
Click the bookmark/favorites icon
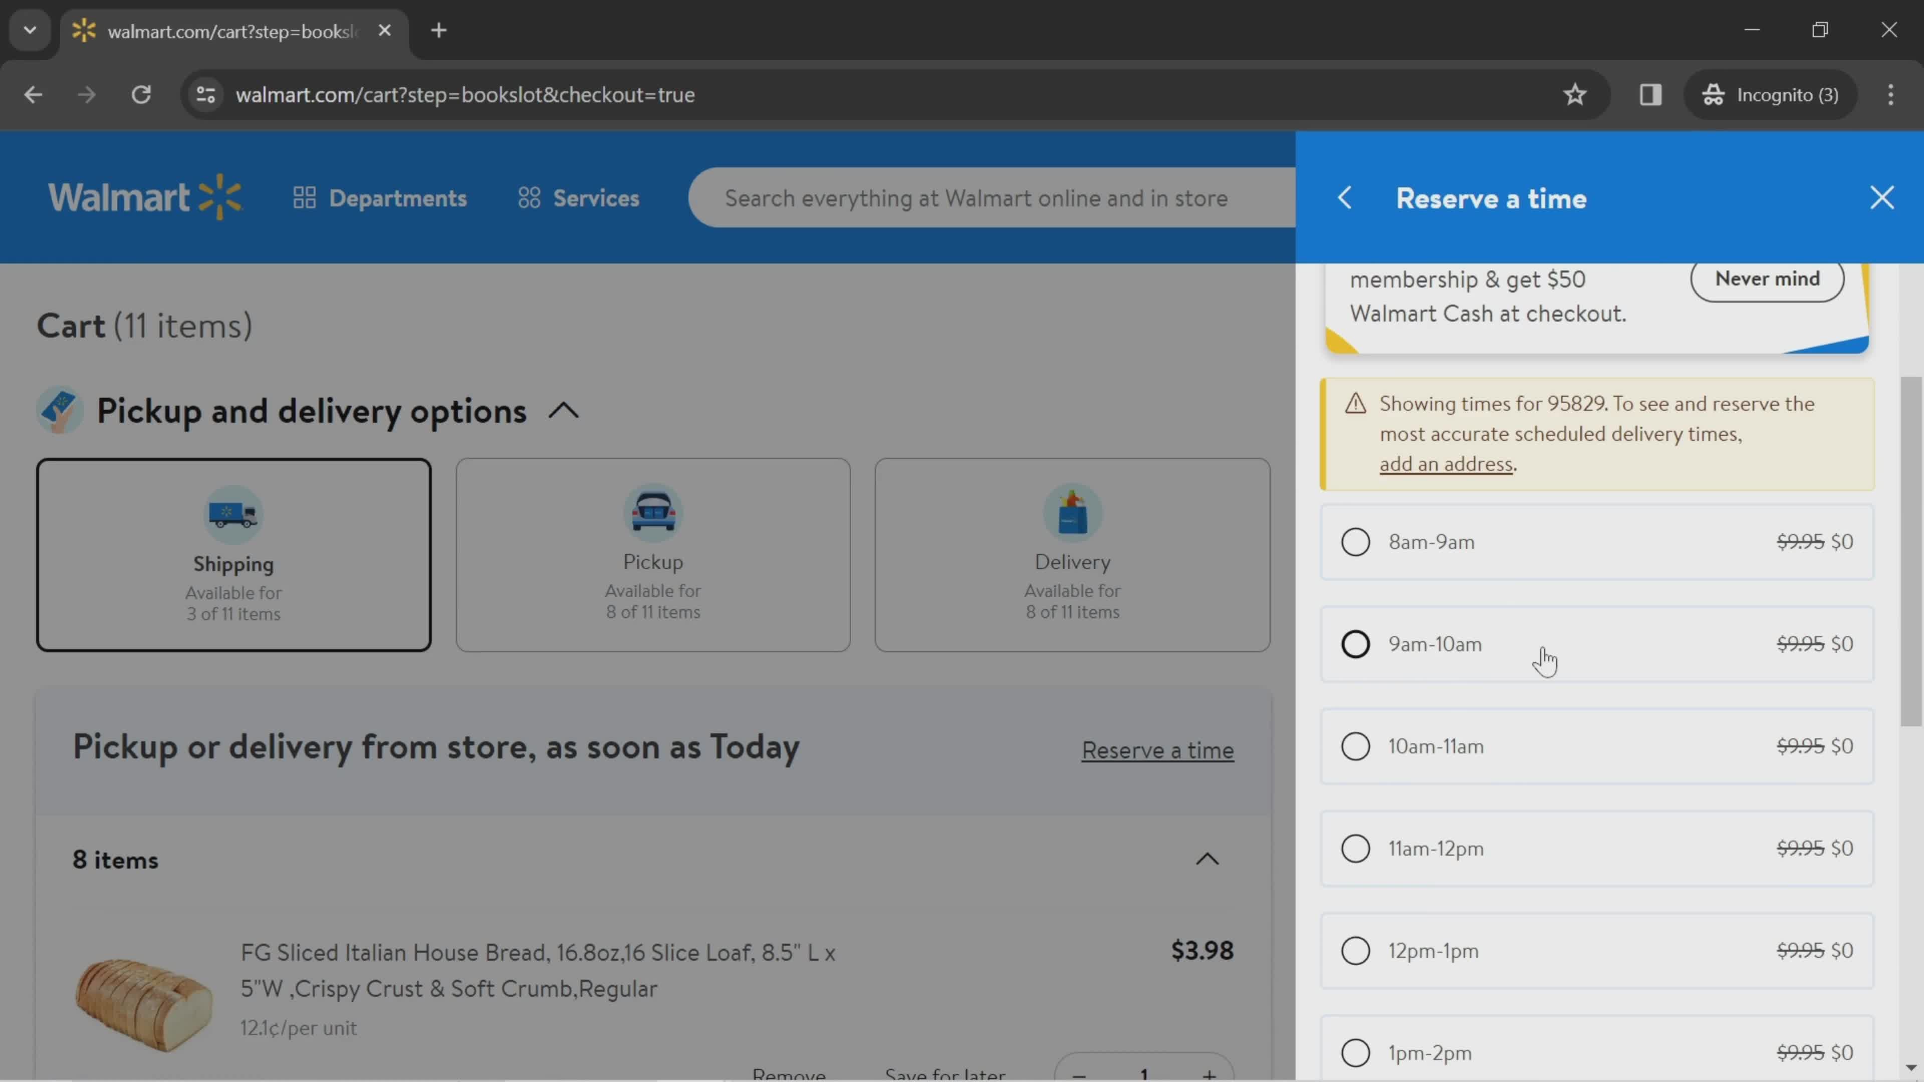point(1575,94)
